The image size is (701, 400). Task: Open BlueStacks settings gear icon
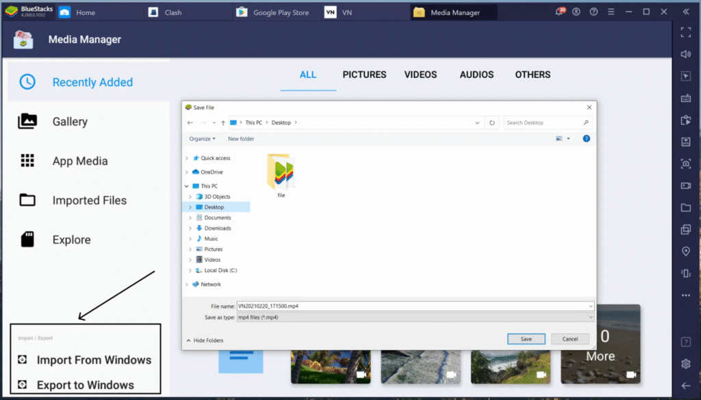[686, 364]
